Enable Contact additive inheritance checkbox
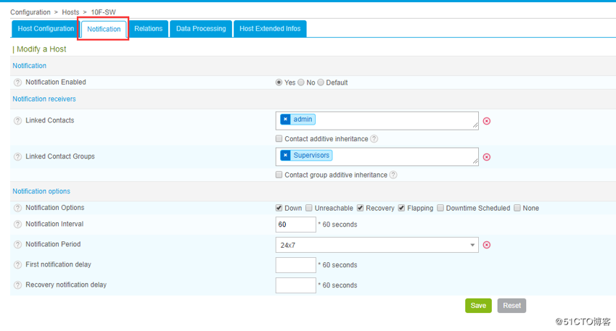Screen dimensions: 616x331 pyautogui.click(x=279, y=138)
